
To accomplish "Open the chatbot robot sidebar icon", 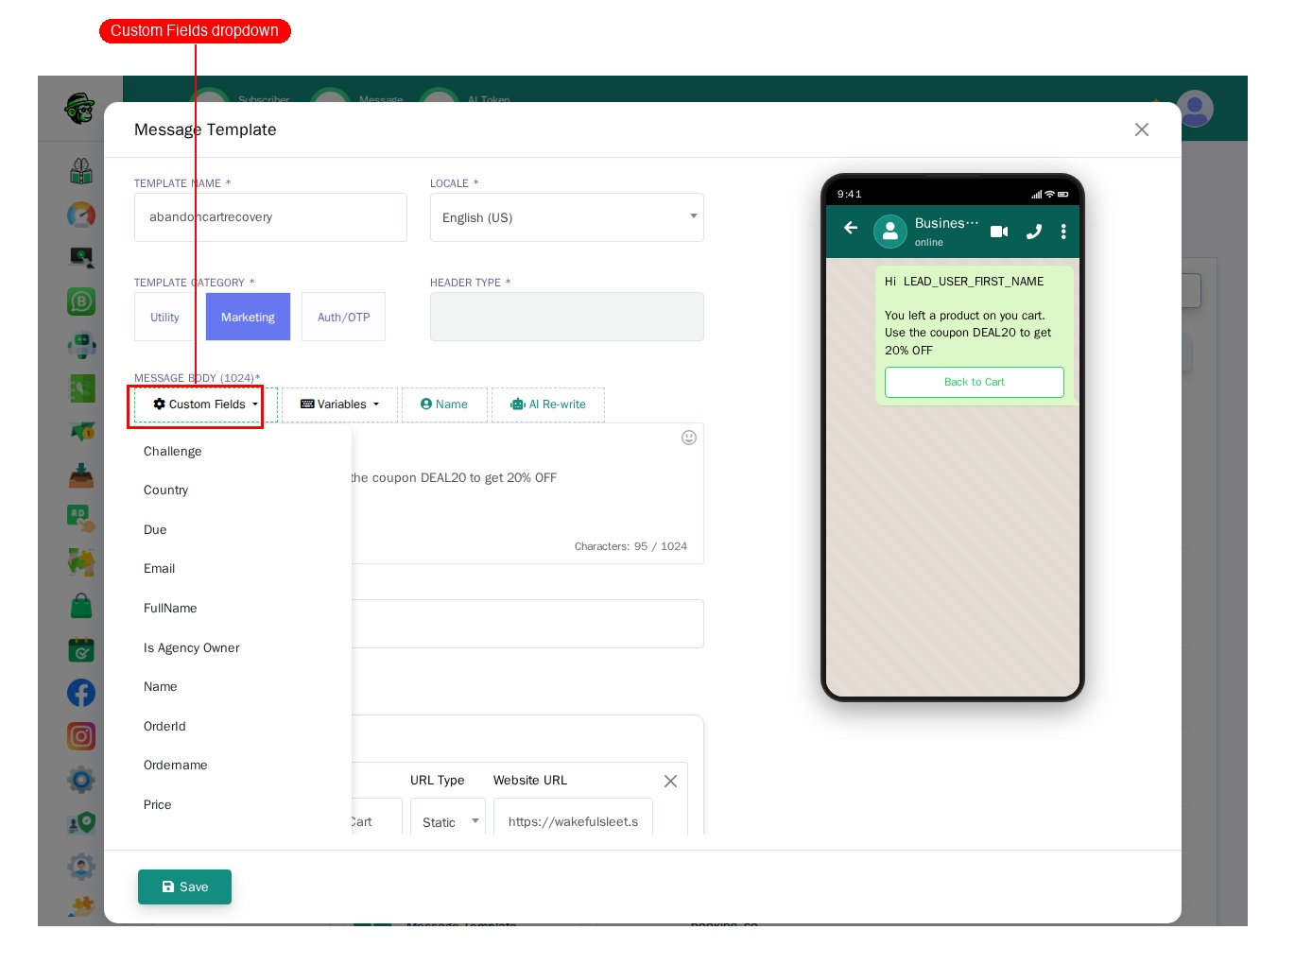I will point(81,346).
